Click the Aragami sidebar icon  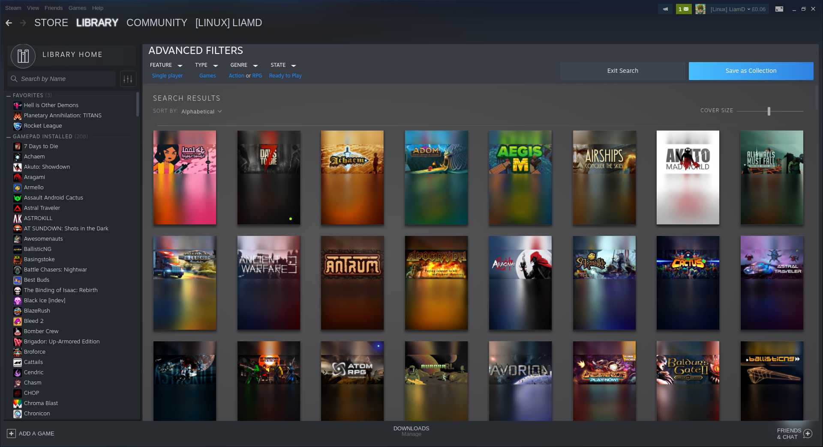[18, 177]
